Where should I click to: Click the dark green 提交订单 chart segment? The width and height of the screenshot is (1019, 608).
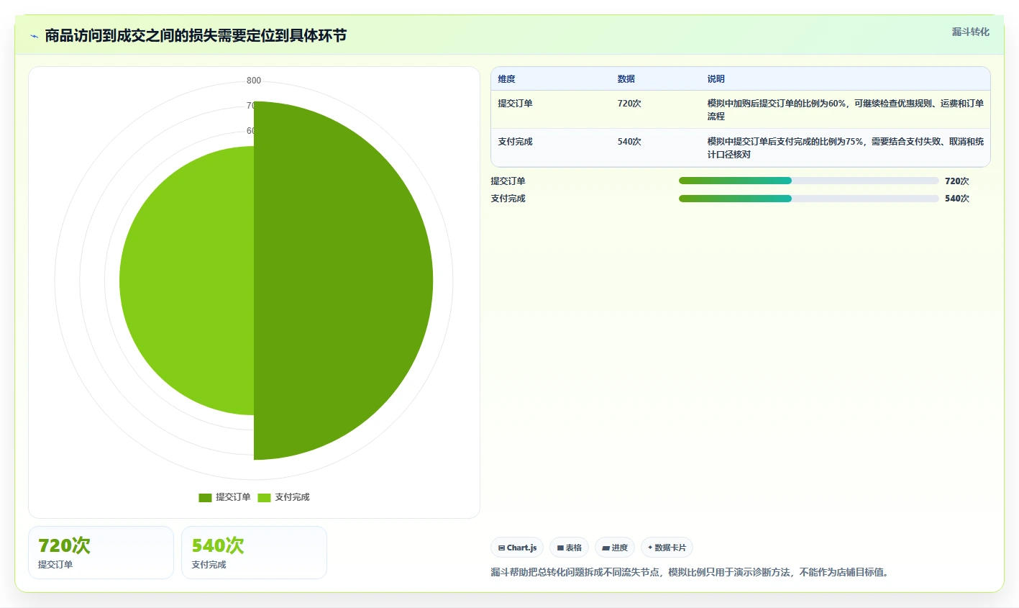[345, 281]
